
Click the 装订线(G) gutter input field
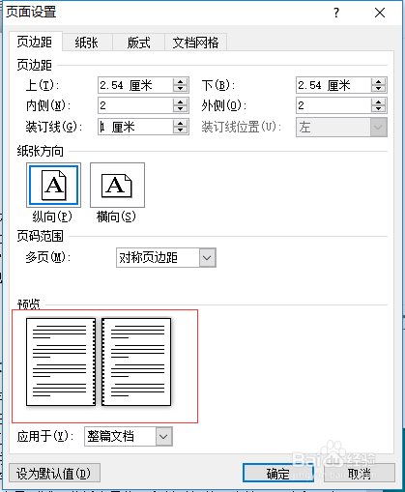(x=135, y=127)
